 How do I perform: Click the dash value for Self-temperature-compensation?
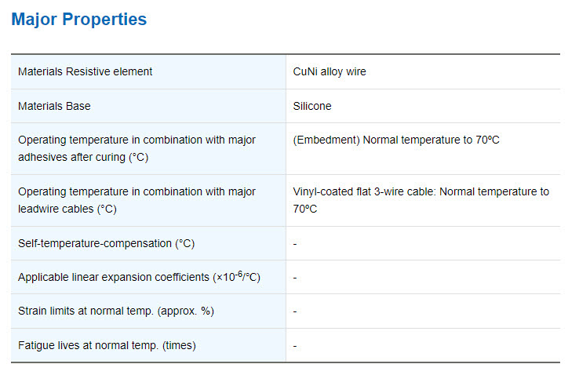click(x=295, y=244)
